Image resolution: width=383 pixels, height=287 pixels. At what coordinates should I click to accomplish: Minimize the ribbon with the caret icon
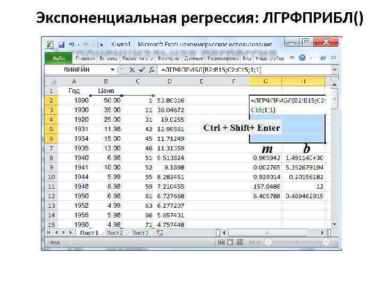(292, 58)
